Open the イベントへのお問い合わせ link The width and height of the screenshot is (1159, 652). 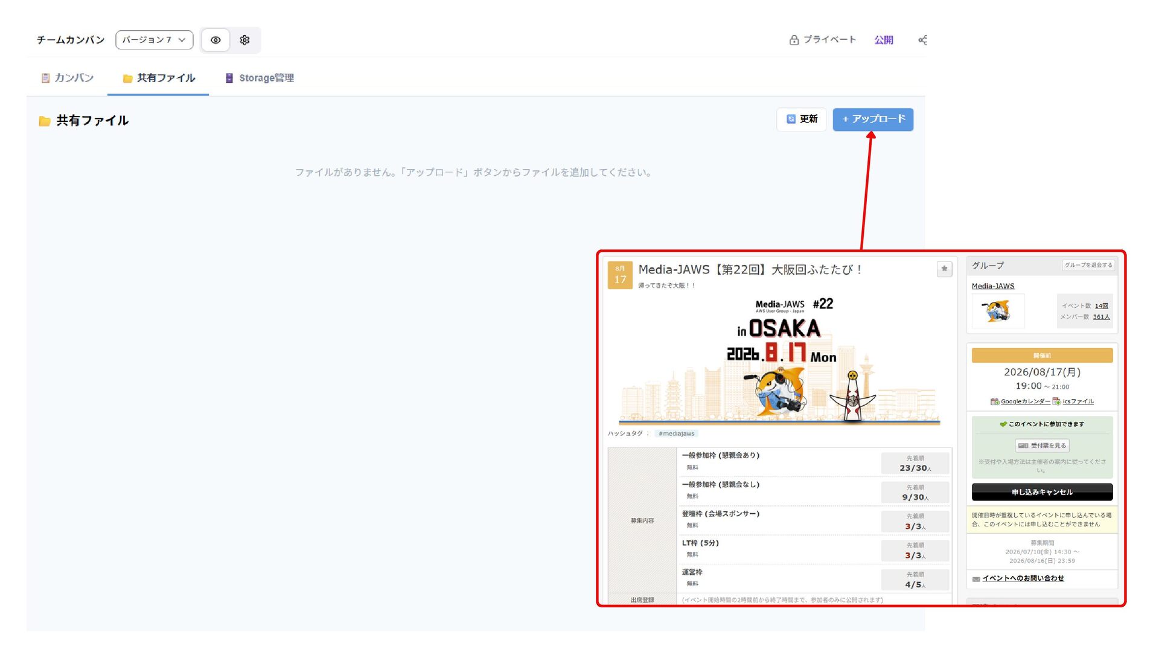(x=1023, y=578)
